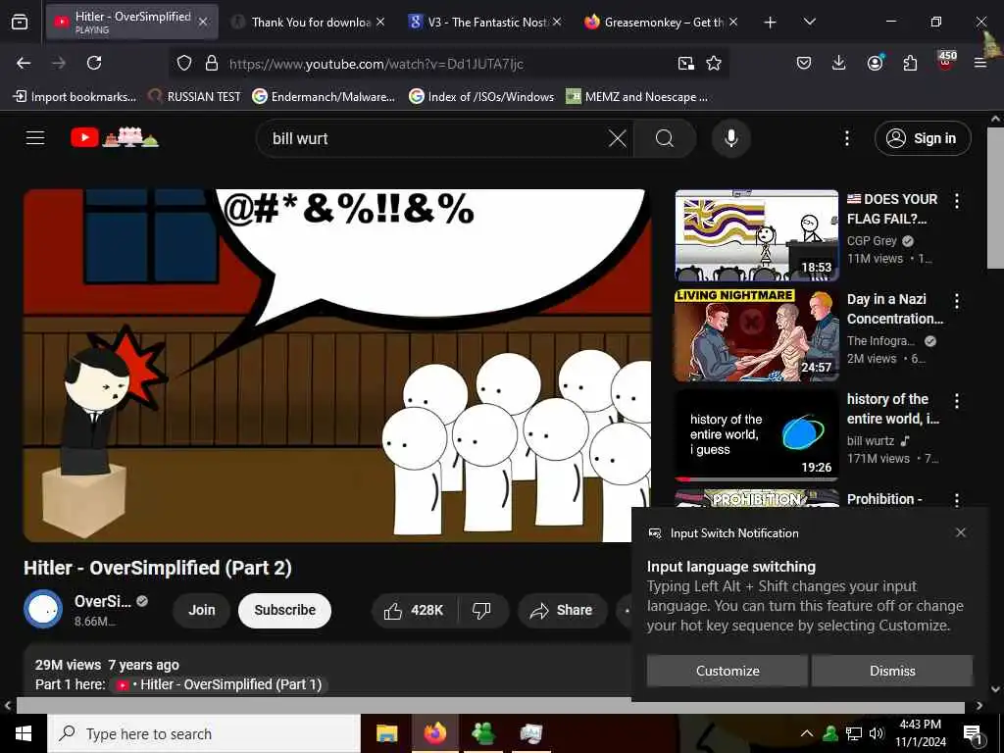
Task: Click the YouTube logo home icon
Action: click(x=116, y=137)
